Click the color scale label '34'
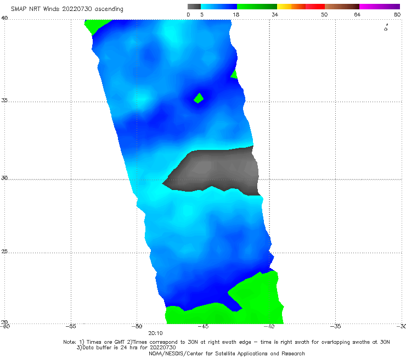406x357 pixels. tap(275, 14)
